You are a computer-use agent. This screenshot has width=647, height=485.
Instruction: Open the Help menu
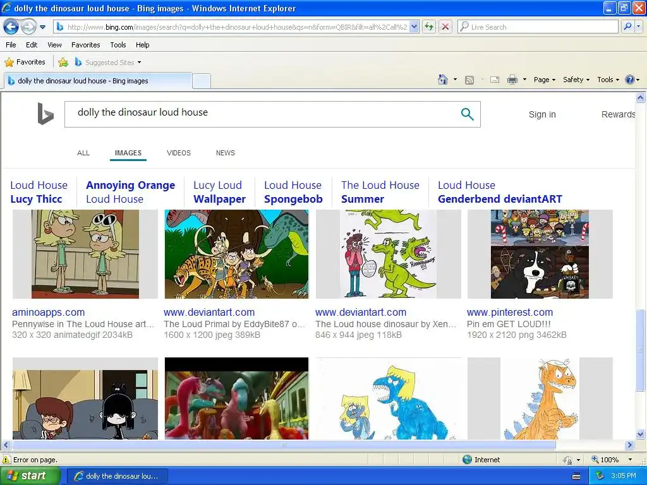(142, 45)
